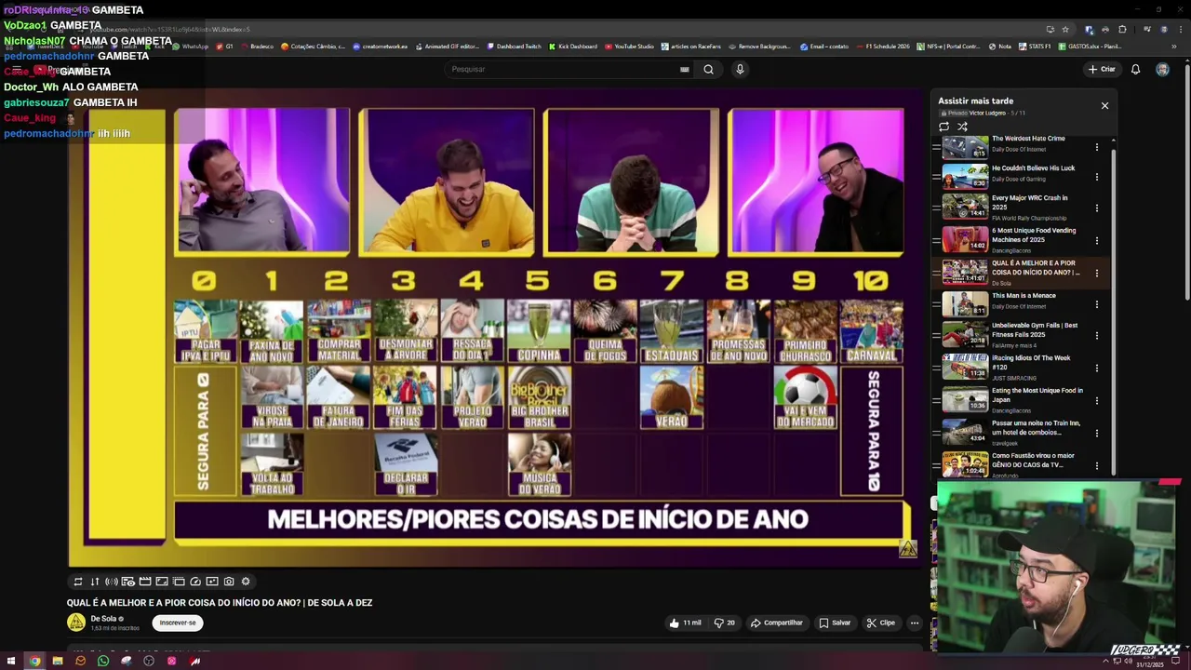The image size is (1191, 670).
Task: Open the Bradesco bookmark
Action: click(x=257, y=46)
